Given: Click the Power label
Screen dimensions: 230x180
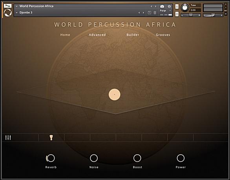Looking at the screenshot, I should (181, 167).
